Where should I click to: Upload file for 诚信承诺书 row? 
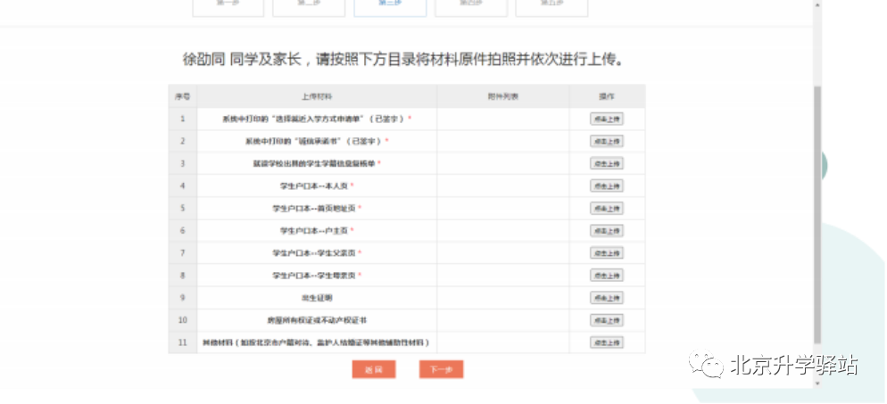coord(607,141)
